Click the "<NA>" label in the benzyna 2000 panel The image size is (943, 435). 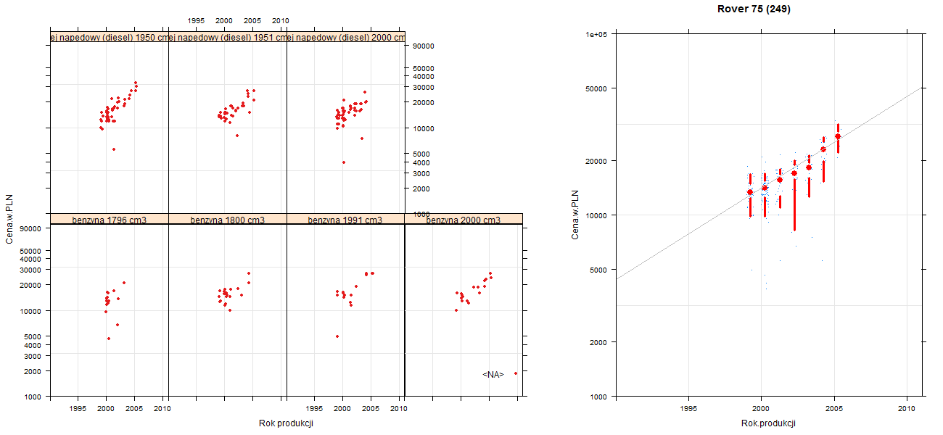pyautogui.click(x=493, y=374)
